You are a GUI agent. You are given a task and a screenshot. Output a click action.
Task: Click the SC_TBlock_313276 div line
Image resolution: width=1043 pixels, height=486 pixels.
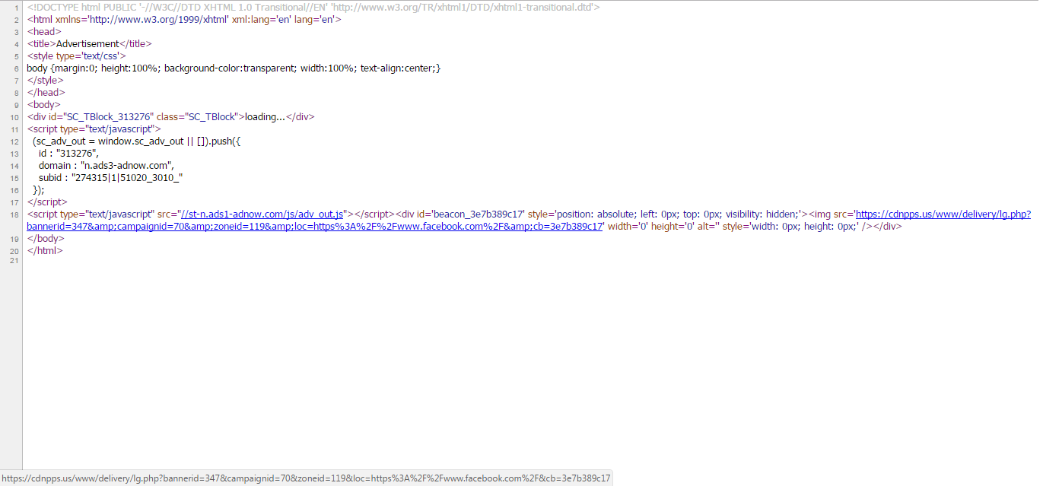click(170, 117)
